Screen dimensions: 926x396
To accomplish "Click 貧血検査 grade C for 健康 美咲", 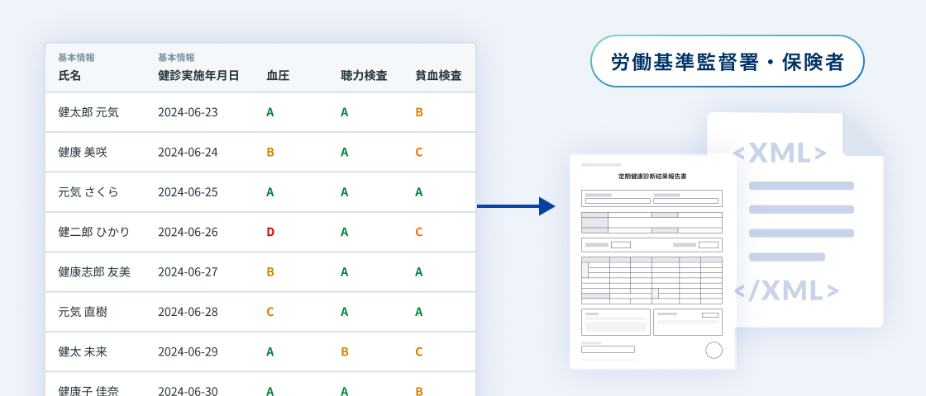I will click(419, 152).
